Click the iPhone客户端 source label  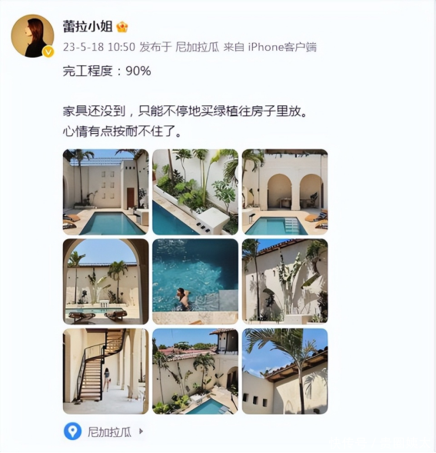click(282, 47)
